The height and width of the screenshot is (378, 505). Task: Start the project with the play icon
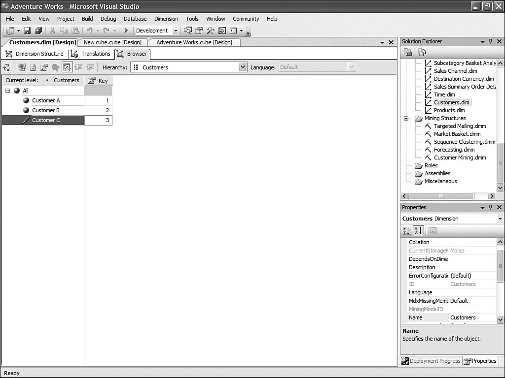point(126,31)
